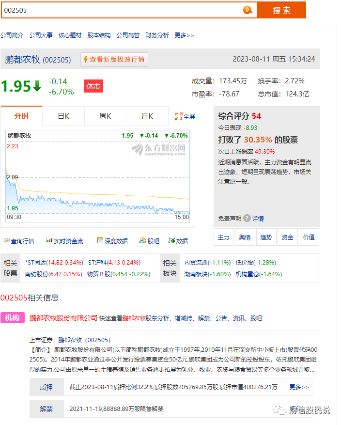Click the pink 机构 tag
The width and height of the screenshot is (341, 425).
13,318
